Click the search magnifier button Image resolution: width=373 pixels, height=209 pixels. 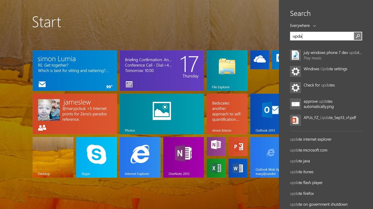[357, 36]
